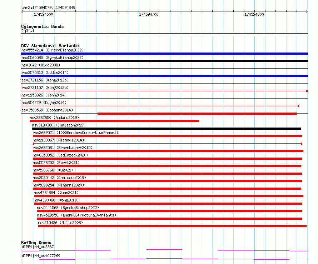The height and width of the screenshot is (264, 318).
Task: Click the RefSeq Genes track title
Action: (x=36, y=243)
